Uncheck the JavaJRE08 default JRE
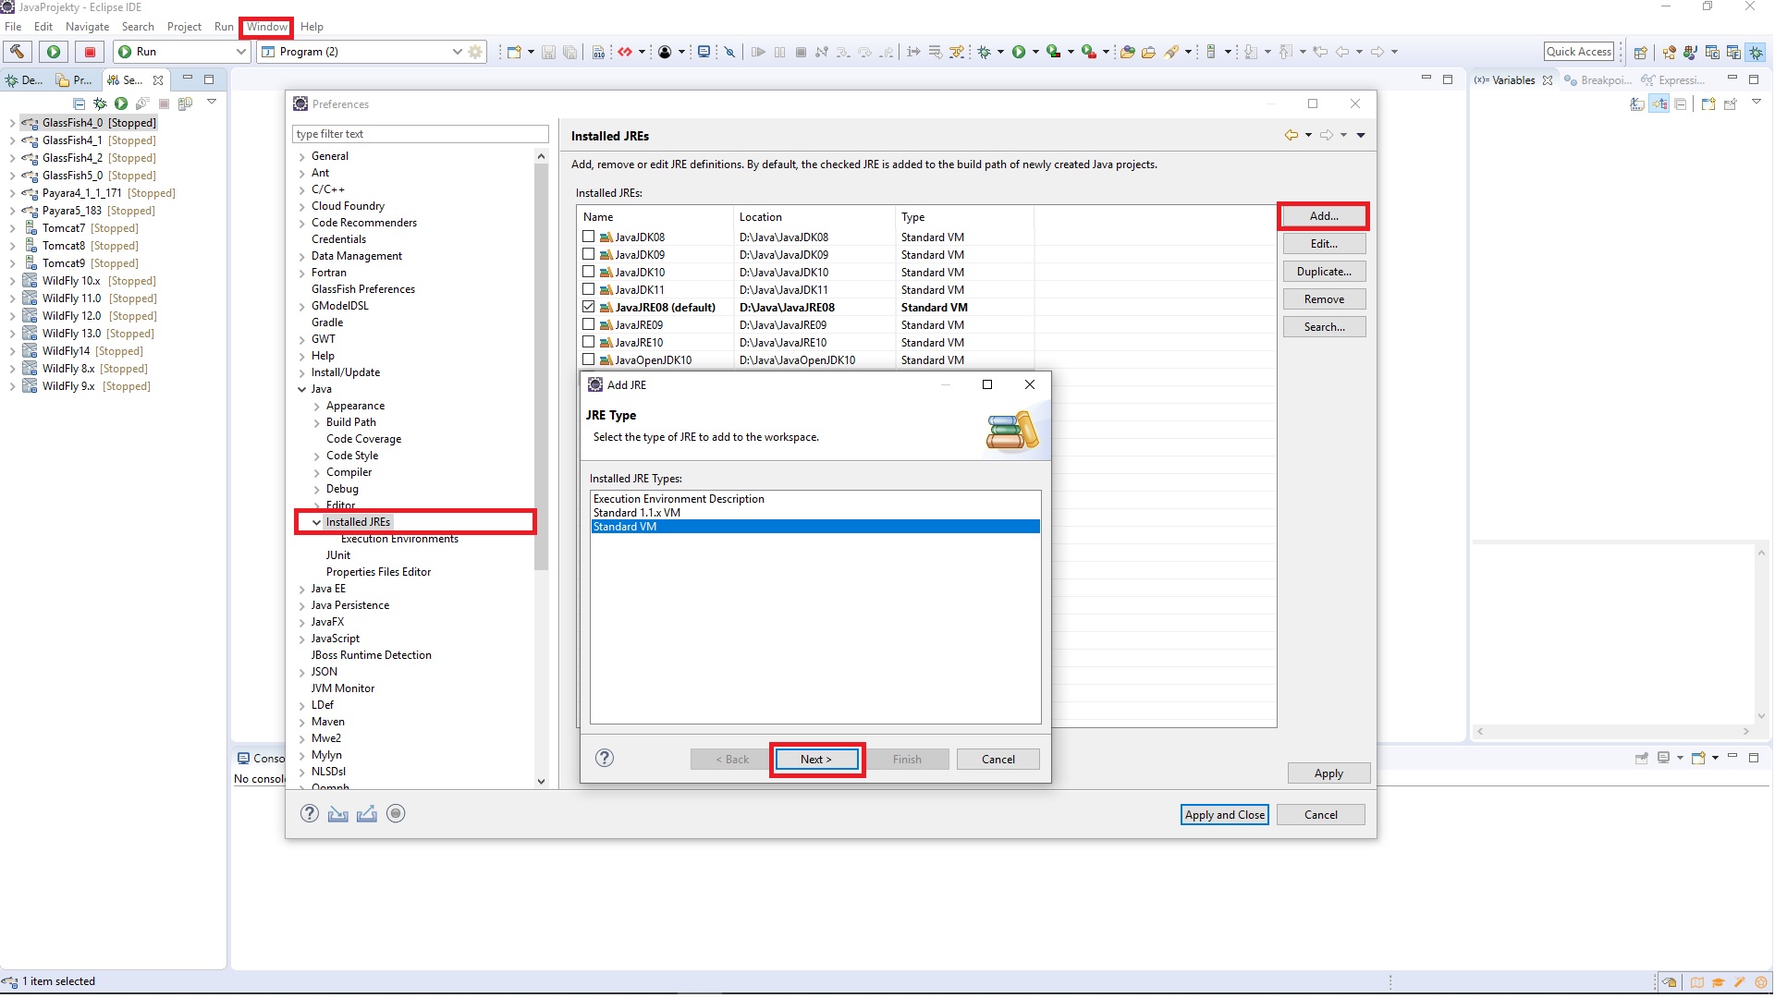The height and width of the screenshot is (998, 1775). point(589,307)
